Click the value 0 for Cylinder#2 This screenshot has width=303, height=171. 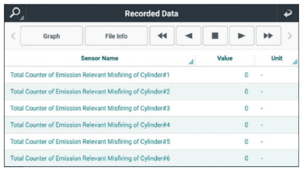[246, 91]
